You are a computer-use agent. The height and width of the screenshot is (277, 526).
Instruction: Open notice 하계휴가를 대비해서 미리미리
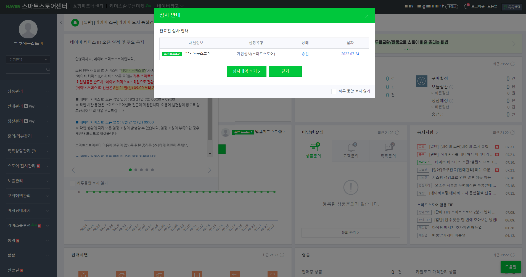pyautogui.click(x=461, y=154)
